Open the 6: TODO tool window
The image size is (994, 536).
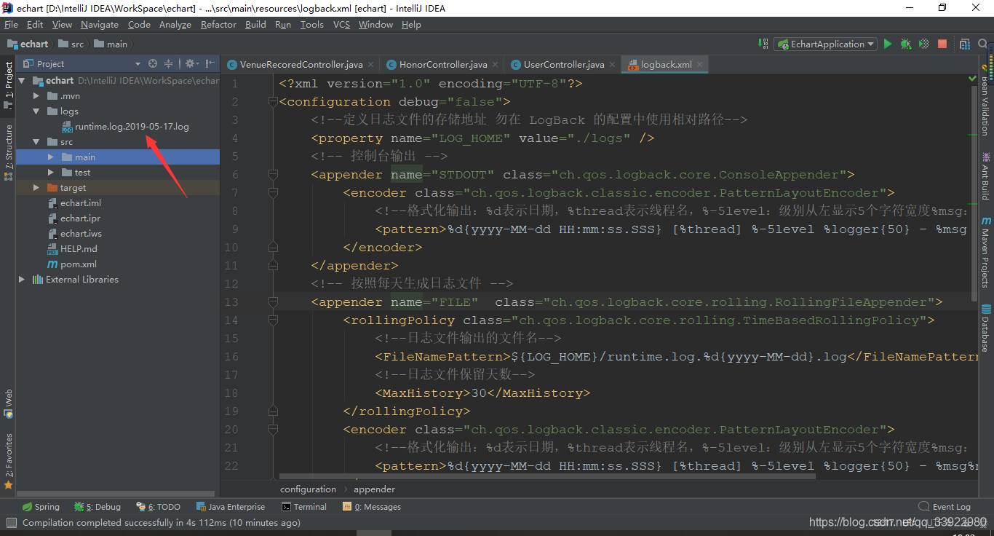(158, 507)
